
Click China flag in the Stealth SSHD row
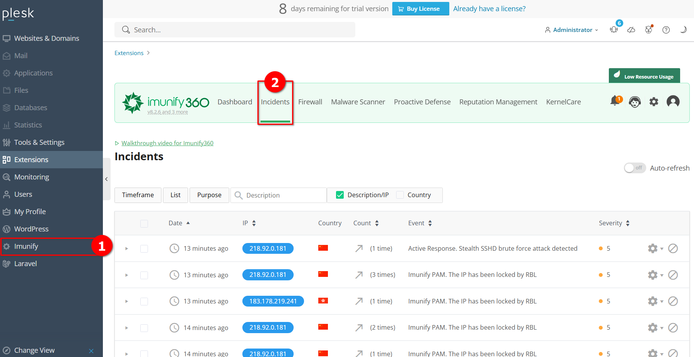click(323, 248)
